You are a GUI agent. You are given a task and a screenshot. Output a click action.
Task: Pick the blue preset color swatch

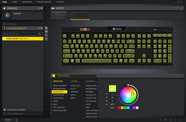131,108
